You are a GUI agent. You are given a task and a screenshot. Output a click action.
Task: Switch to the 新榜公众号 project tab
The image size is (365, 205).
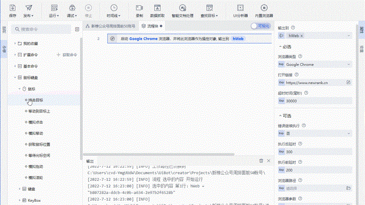point(111,26)
